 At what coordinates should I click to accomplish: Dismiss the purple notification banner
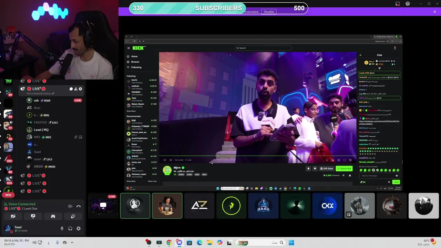tap(435, 12)
